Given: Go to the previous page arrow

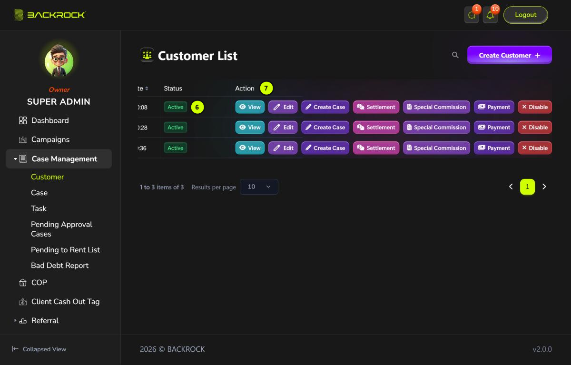Looking at the screenshot, I should pyautogui.click(x=511, y=187).
